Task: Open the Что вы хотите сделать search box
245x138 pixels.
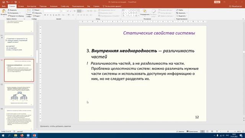Action: pos(112,6)
